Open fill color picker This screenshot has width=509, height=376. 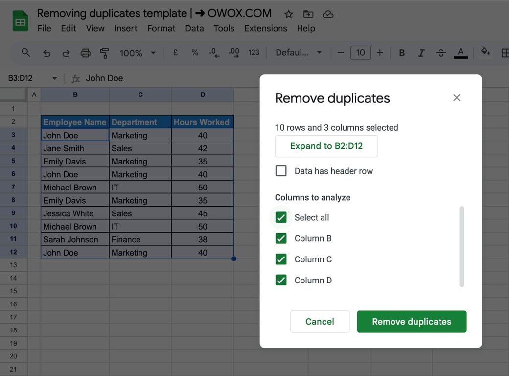[486, 51]
